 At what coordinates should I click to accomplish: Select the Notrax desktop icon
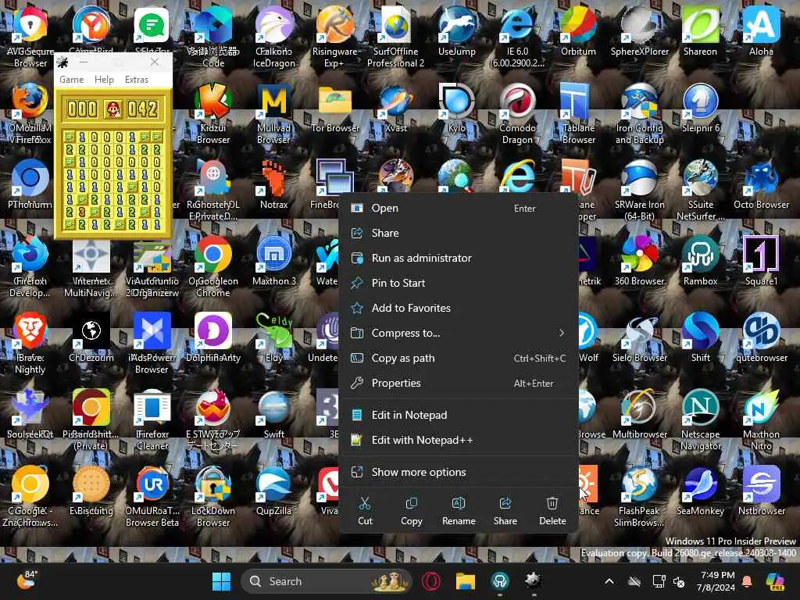[274, 177]
